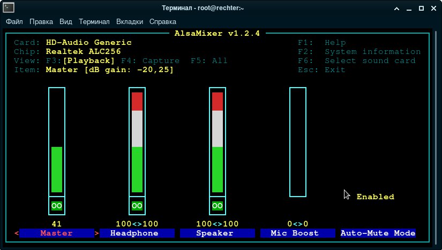Close the terminal window
Viewport: 442px width, 250px height.
[x=434, y=9]
